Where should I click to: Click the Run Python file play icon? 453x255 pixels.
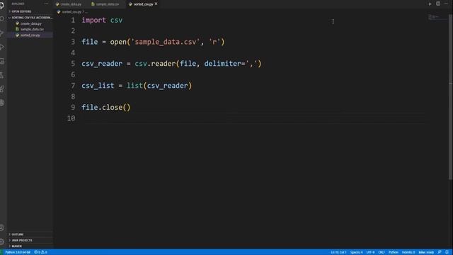[430, 4]
